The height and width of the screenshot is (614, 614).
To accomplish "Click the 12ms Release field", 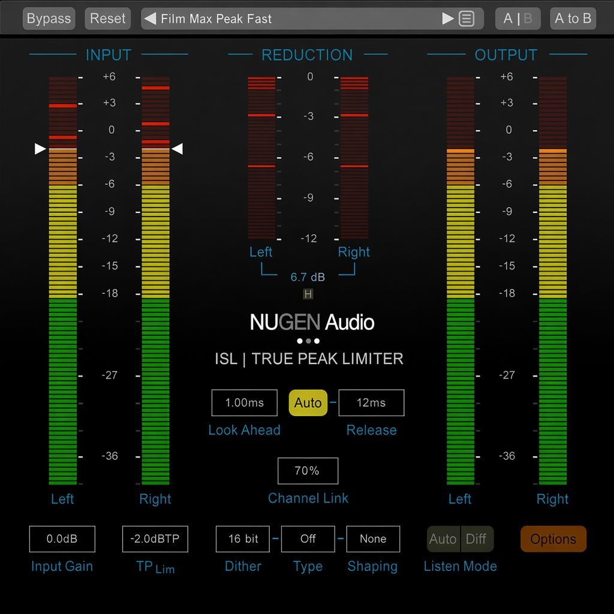I will point(371,402).
